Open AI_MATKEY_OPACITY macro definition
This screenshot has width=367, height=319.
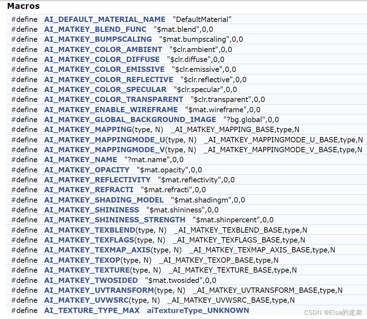(87, 170)
